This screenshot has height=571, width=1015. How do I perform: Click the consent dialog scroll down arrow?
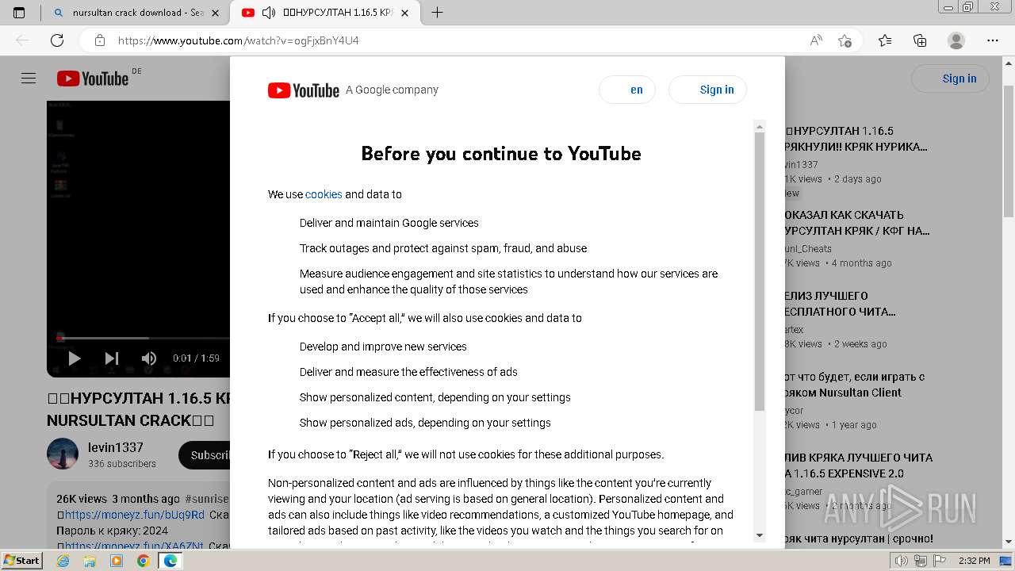point(760,535)
